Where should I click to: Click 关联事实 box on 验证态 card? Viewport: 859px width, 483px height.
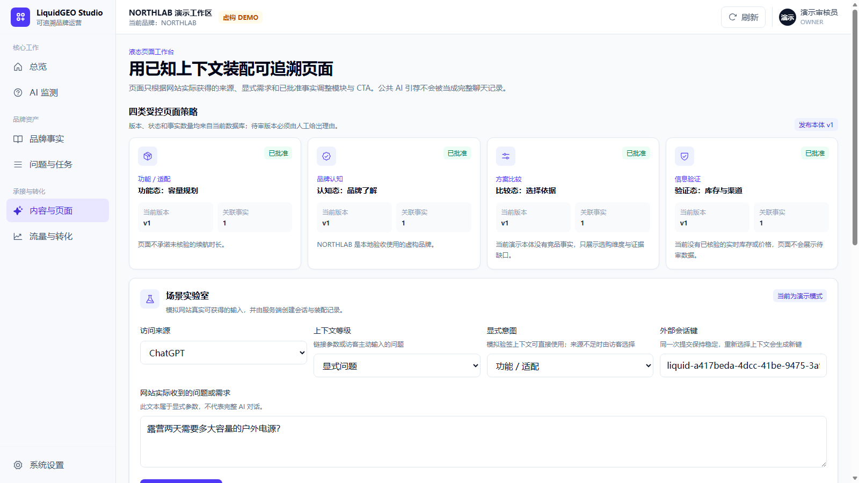click(791, 217)
